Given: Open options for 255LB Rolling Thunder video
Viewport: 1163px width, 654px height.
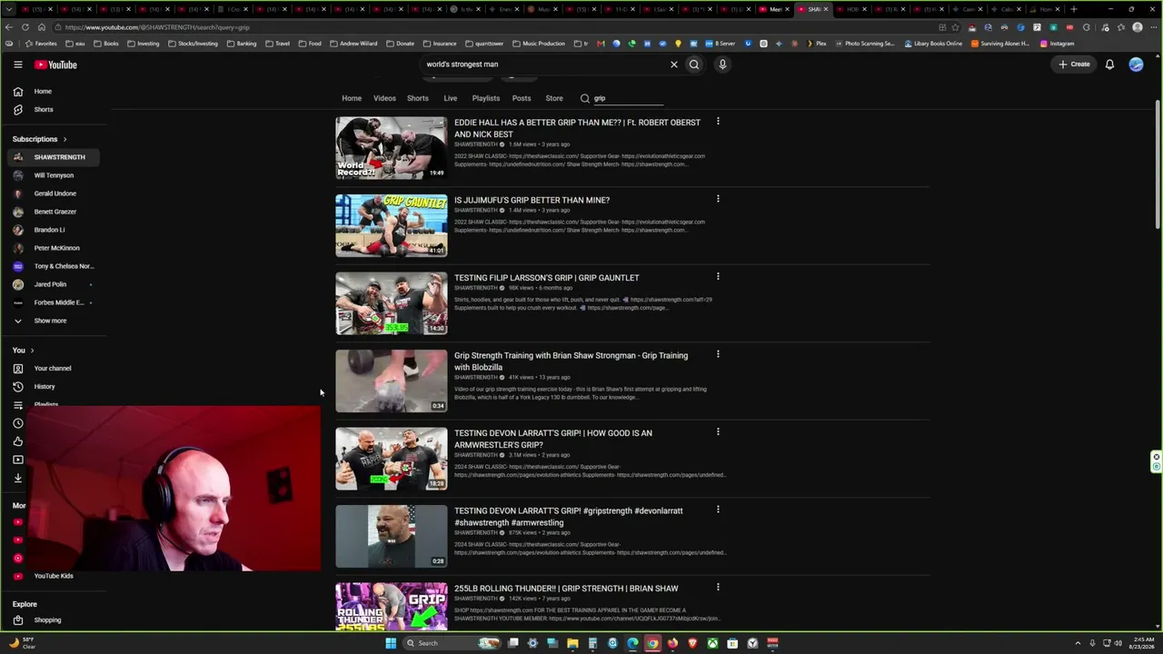Looking at the screenshot, I should (x=718, y=588).
